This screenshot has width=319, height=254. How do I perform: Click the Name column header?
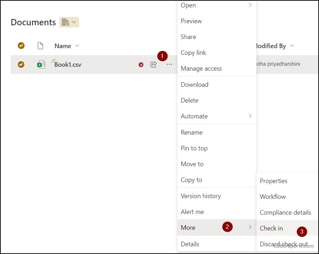63,46
